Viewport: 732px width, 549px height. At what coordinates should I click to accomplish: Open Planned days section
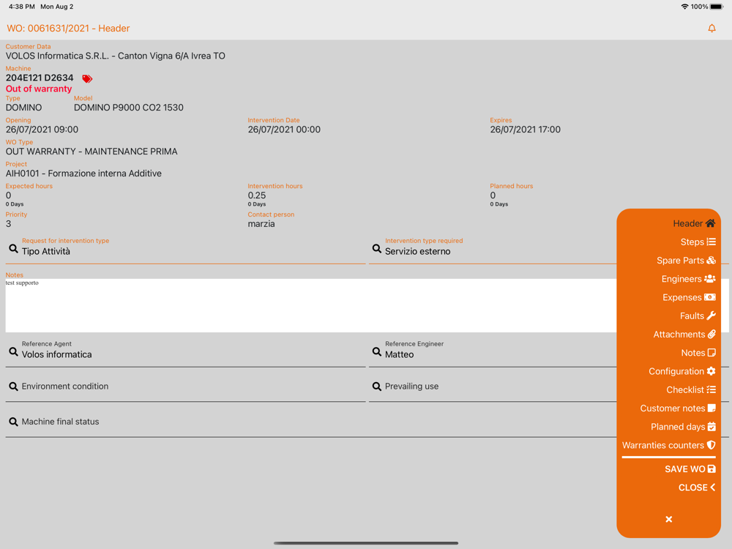tap(683, 427)
